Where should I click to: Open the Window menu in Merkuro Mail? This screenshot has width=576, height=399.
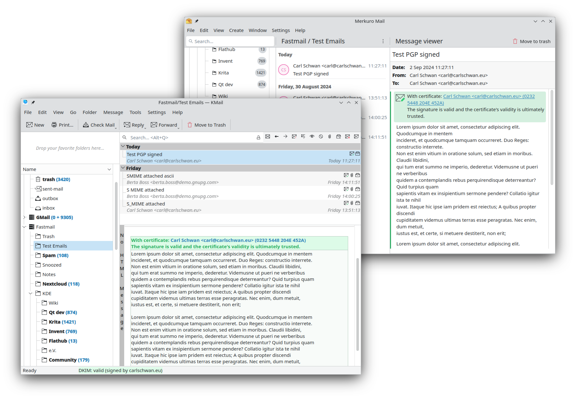point(258,30)
